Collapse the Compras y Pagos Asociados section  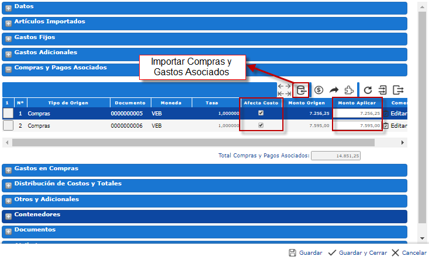9,69
